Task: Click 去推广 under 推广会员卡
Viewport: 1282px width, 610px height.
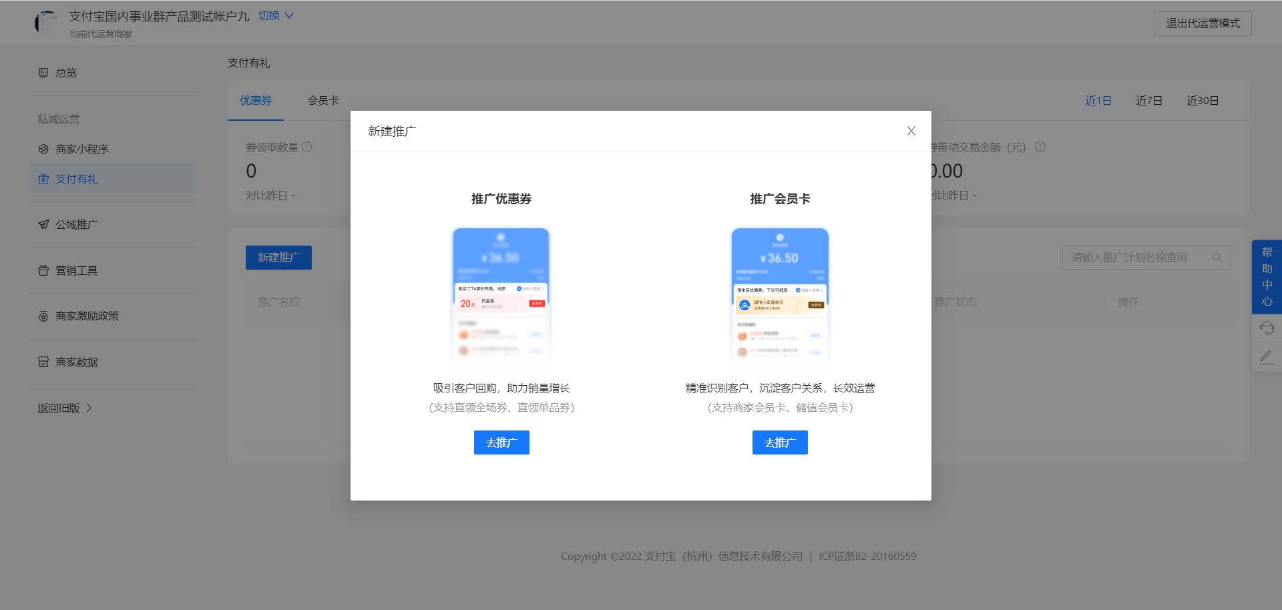Action: 780,442
